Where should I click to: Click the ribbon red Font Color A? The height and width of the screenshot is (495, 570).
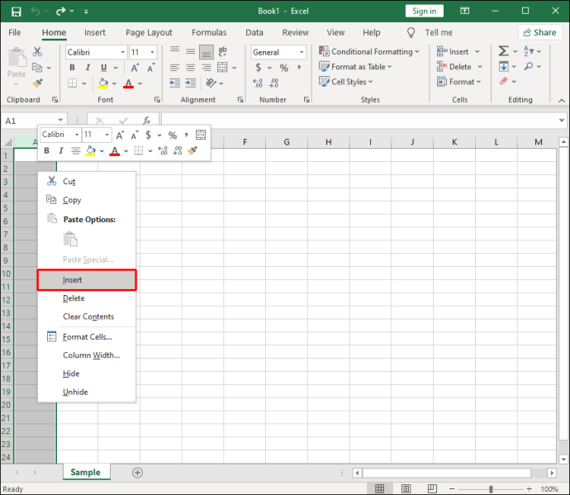pos(128,83)
